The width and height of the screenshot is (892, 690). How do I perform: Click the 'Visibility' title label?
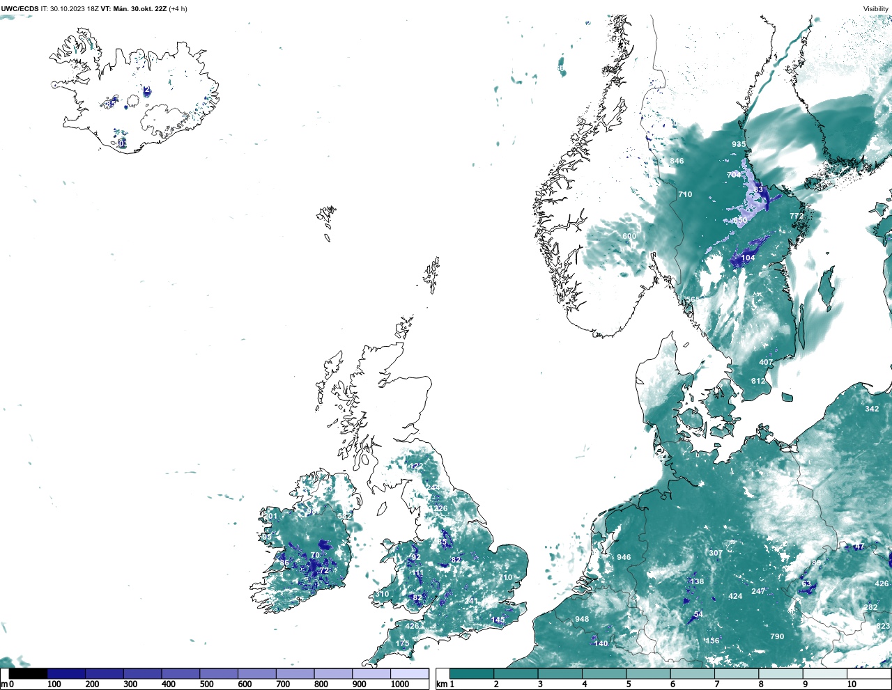coord(876,9)
